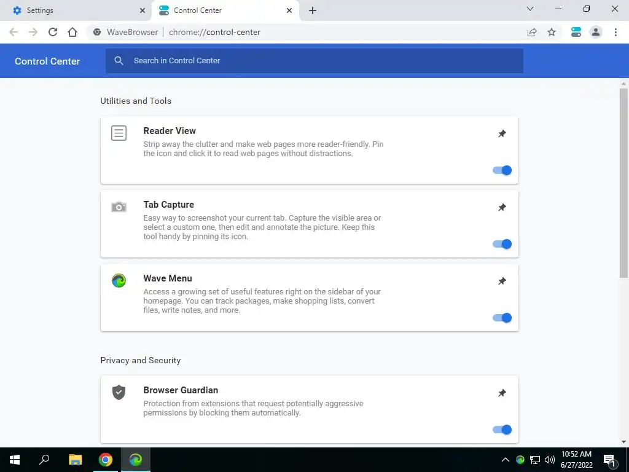Open the browser three-dot menu
This screenshot has width=629, height=472.
pos(615,32)
